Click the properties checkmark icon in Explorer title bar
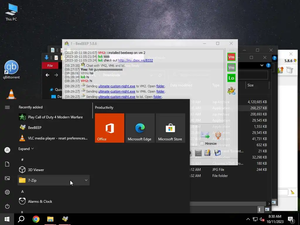Viewport: 300px width, 225px height. (x=56, y=58)
